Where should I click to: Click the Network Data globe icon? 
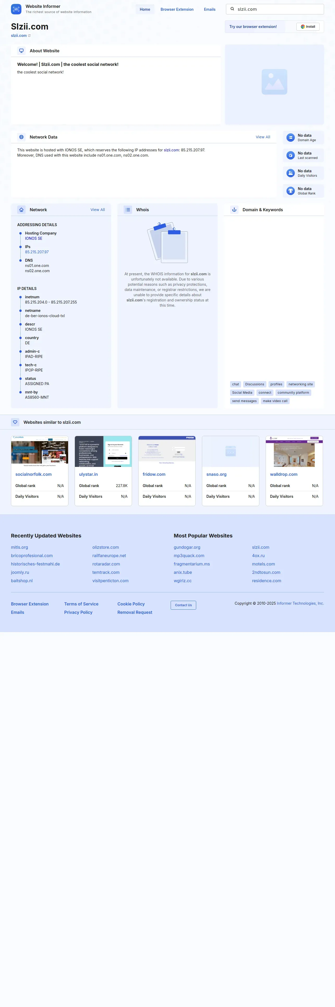tap(21, 137)
